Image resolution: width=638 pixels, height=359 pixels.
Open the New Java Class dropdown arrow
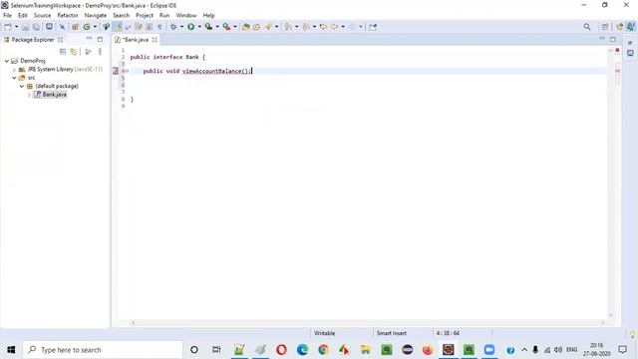pyautogui.click(x=95, y=27)
